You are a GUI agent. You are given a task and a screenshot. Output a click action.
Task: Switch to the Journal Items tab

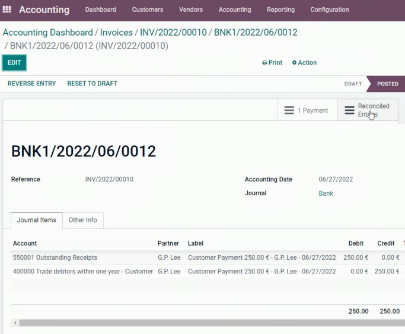pyautogui.click(x=37, y=220)
